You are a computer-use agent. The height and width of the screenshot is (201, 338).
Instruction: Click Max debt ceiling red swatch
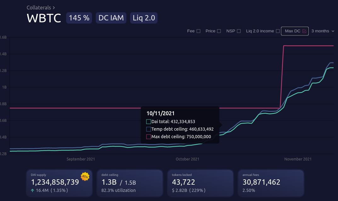click(x=149, y=137)
